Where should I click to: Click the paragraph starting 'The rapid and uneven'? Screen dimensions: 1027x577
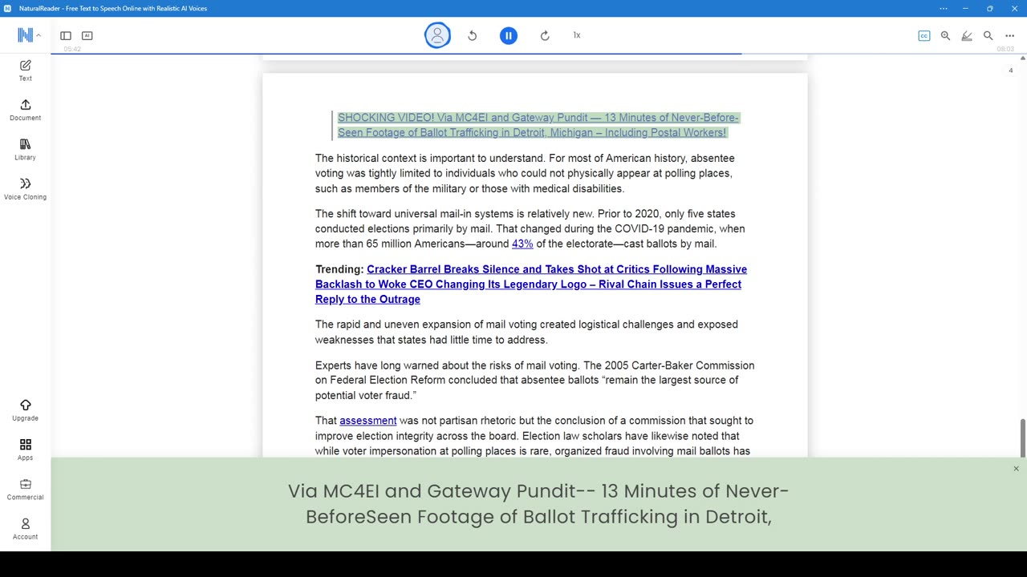(526, 332)
